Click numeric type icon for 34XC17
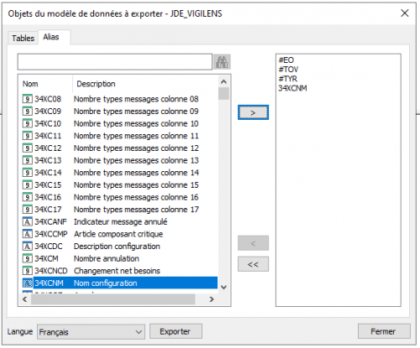 click(x=27, y=210)
